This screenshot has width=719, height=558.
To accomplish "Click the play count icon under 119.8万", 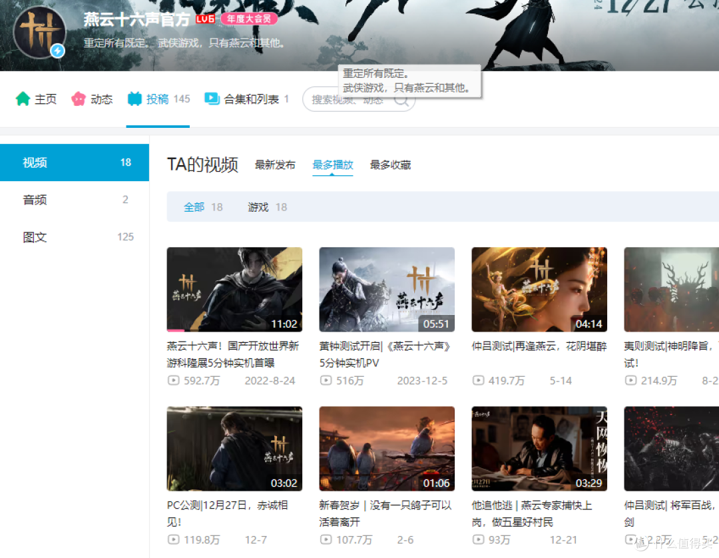I will 174,540.
